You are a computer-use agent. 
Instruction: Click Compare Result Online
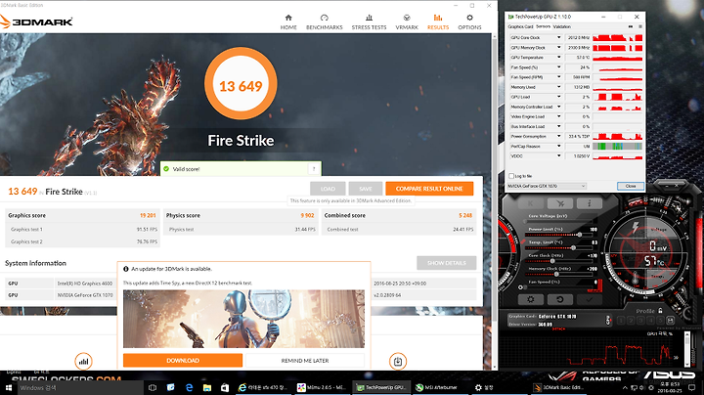coord(429,189)
